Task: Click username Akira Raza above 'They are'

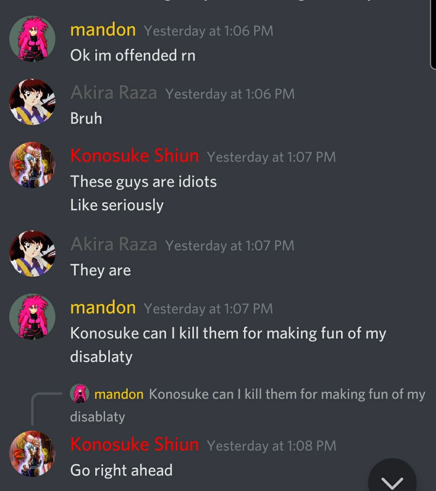Action: tap(114, 245)
